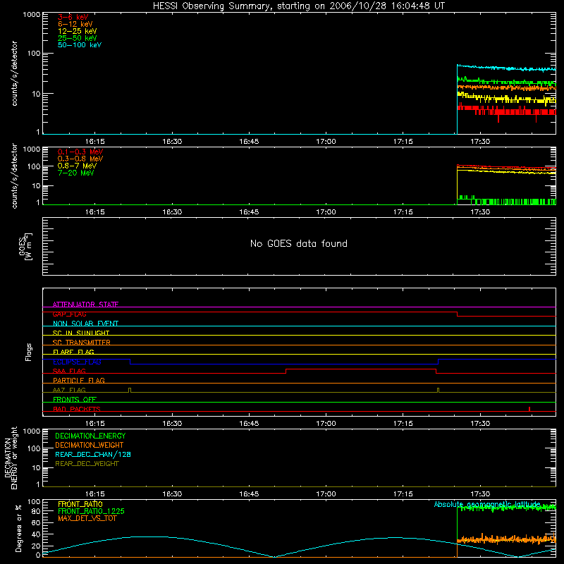Click the green FRONT_RATIO_1225 trace

(x=506, y=508)
